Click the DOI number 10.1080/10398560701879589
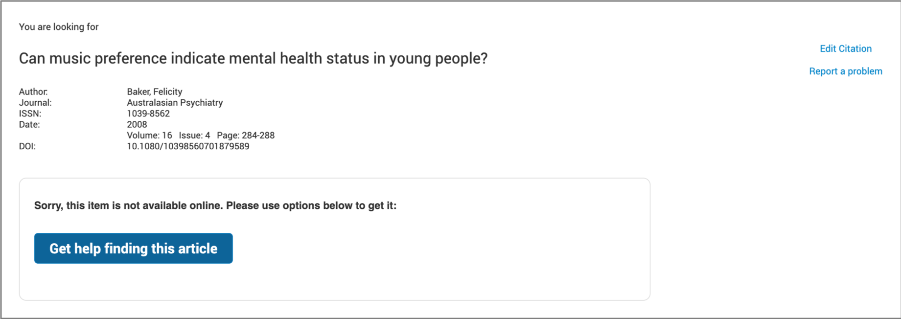Image resolution: width=901 pixels, height=319 pixels. (188, 146)
